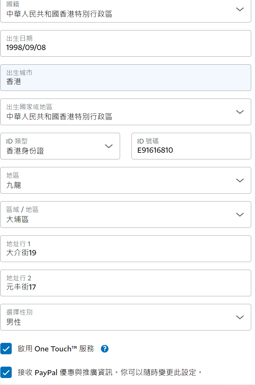Toggle the 啟用 One Touch 服務 checkbox
This screenshot has height=385, width=255.
point(6,349)
